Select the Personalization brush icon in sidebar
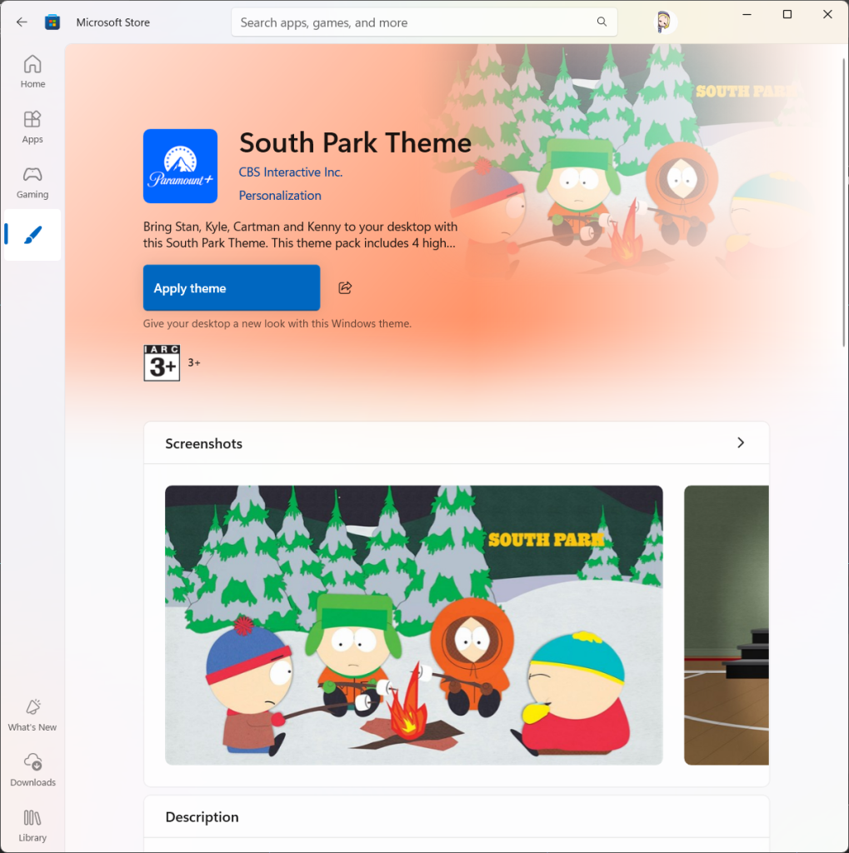Image resolution: width=849 pixels, height=853 pixels. [32, 235]
